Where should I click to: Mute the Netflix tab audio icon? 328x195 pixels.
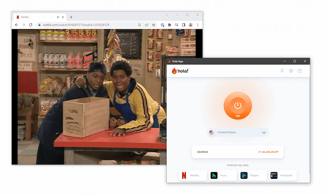click(58, 17)
